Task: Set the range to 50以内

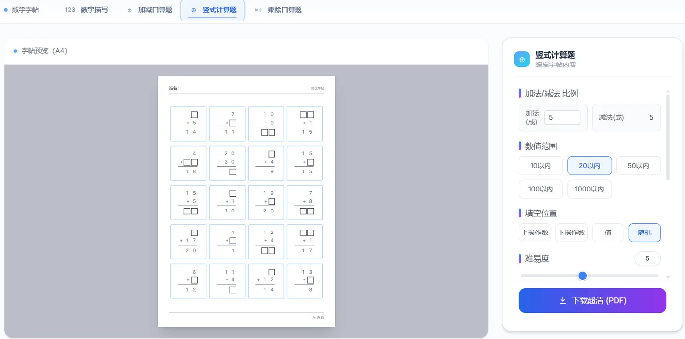Action: click(639, 166)
